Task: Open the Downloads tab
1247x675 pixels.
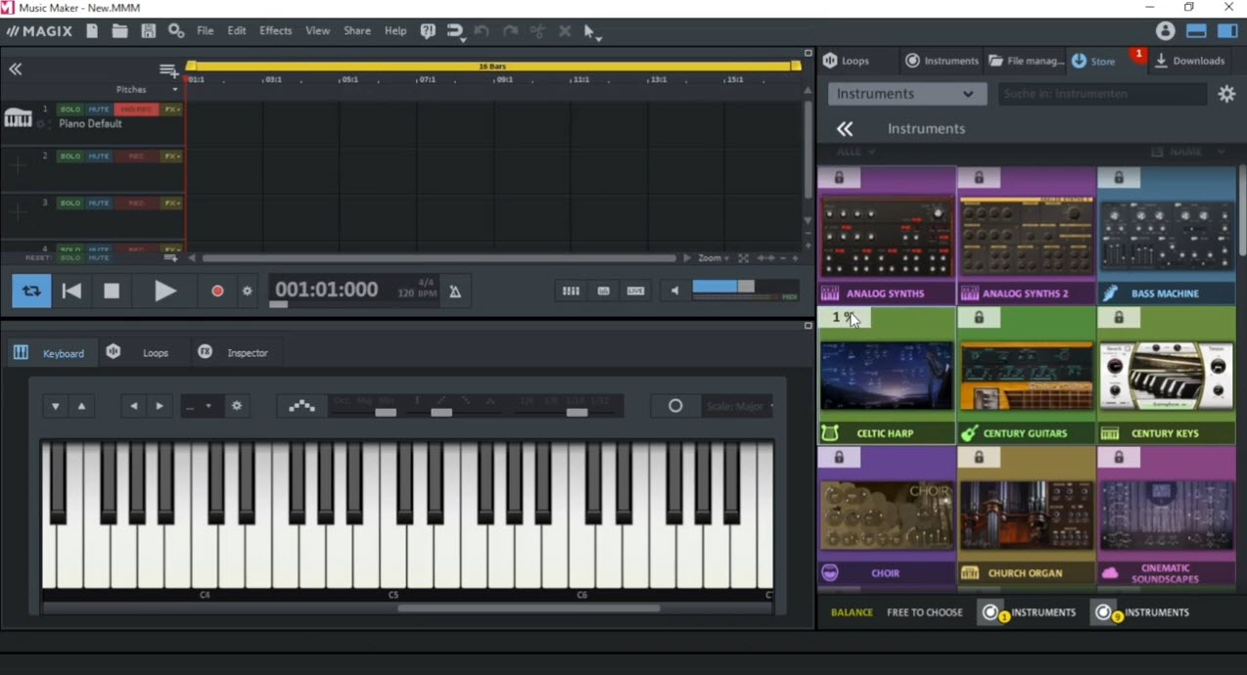Action: pyautogui.click(x=1190, y=61)
